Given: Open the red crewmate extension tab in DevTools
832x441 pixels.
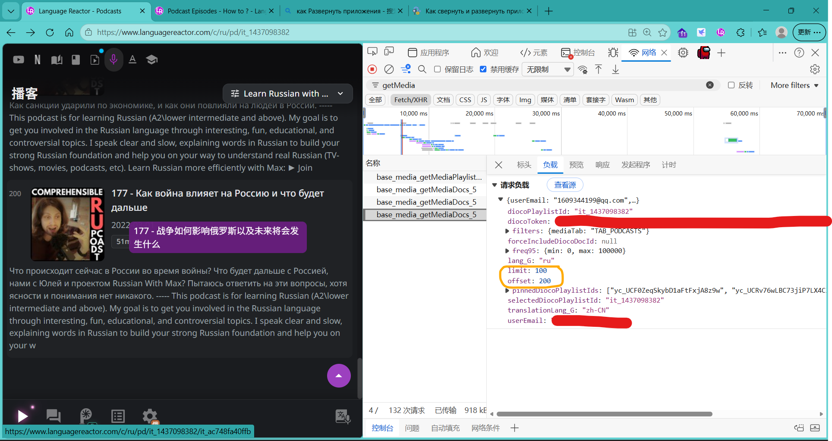Looking at the screenshot, I should [x=704, y=53].
